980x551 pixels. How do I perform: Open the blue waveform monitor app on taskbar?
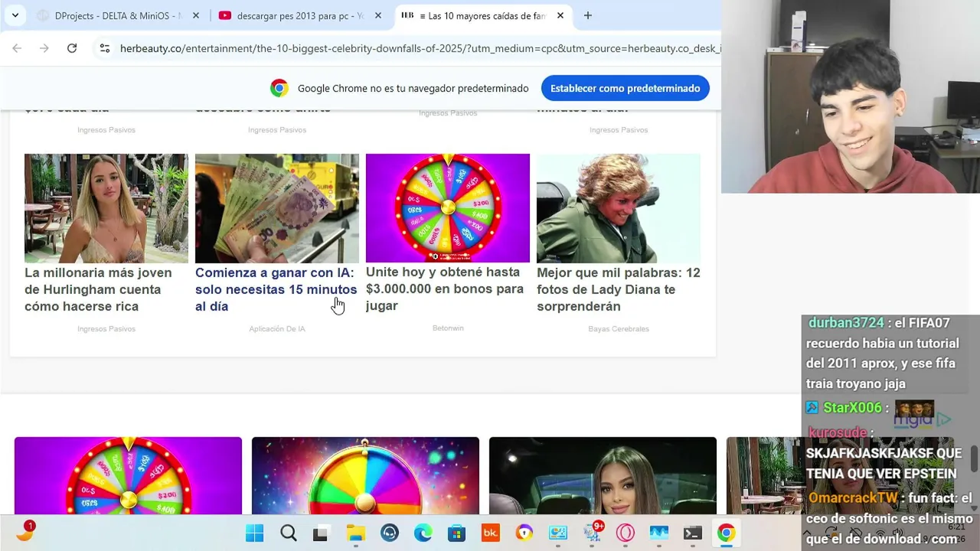pos(659,533)
